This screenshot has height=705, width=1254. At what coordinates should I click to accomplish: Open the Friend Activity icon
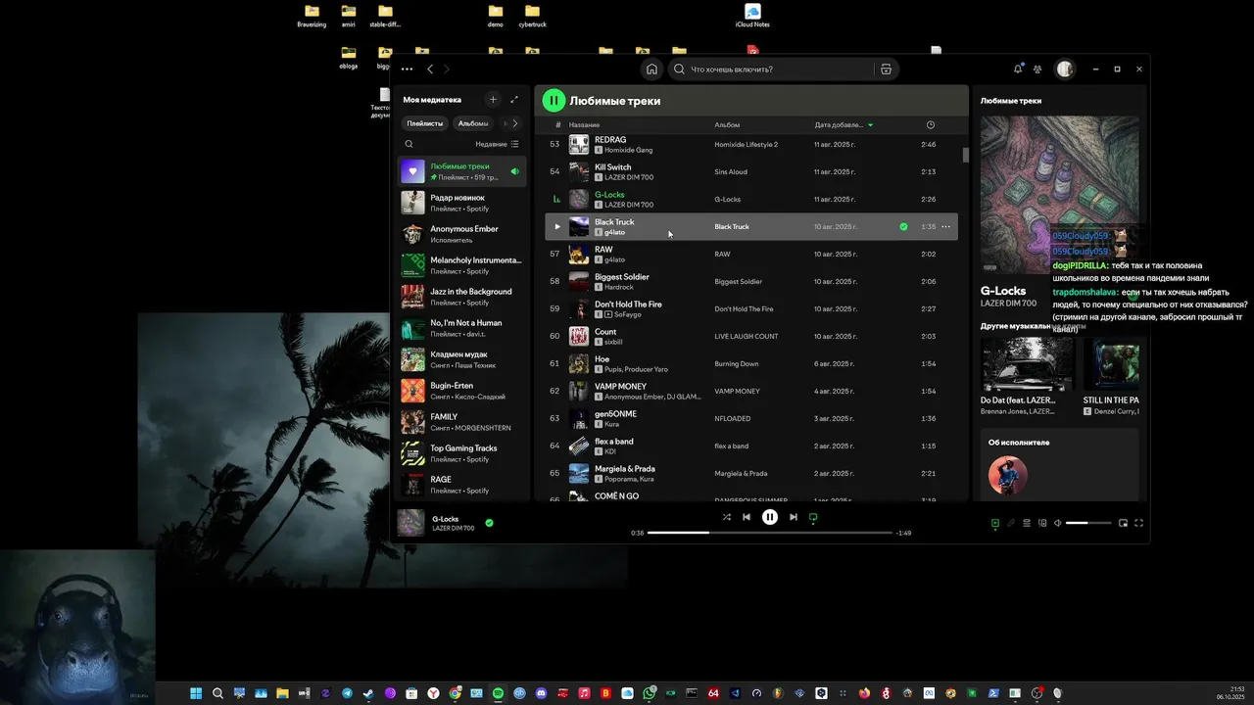tap(1037, 70)
